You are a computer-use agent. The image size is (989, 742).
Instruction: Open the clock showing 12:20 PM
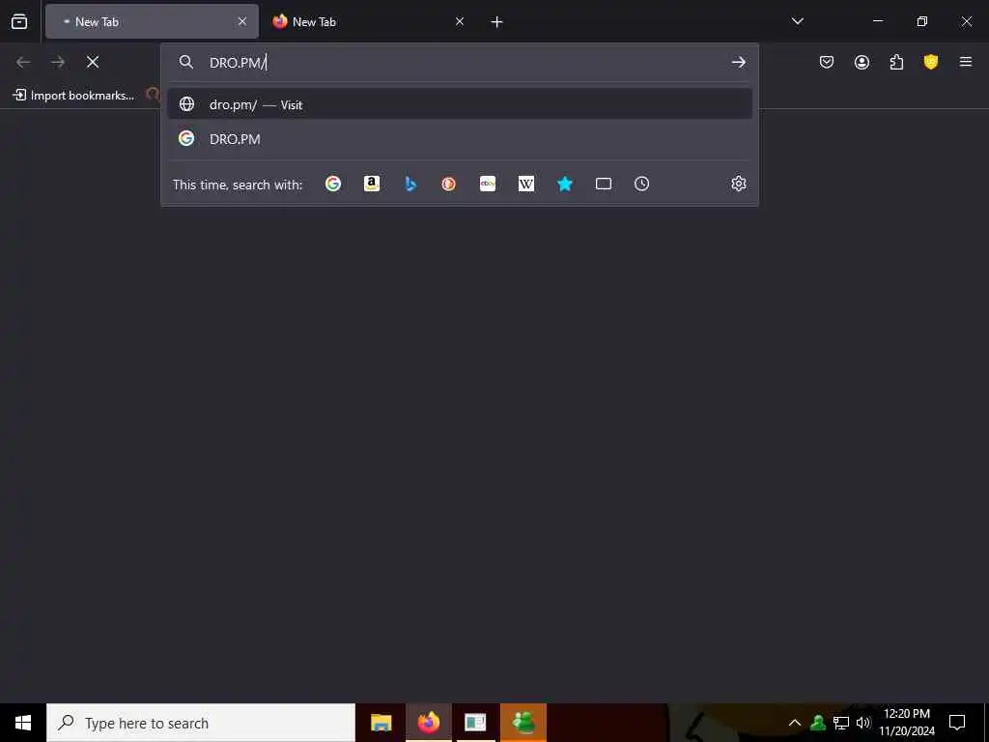pos(907,723)
